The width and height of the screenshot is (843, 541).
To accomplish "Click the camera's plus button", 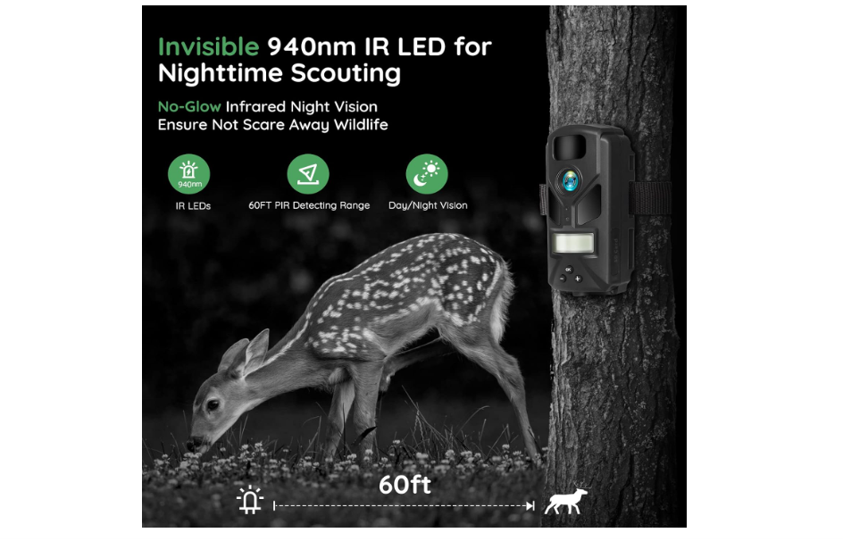I will (x=578, y=279).
